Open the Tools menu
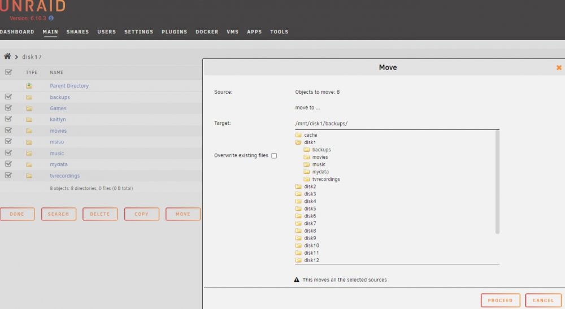The height and width of the screenshot is (309, 565). pyautogui.click(x=279, y=32)
